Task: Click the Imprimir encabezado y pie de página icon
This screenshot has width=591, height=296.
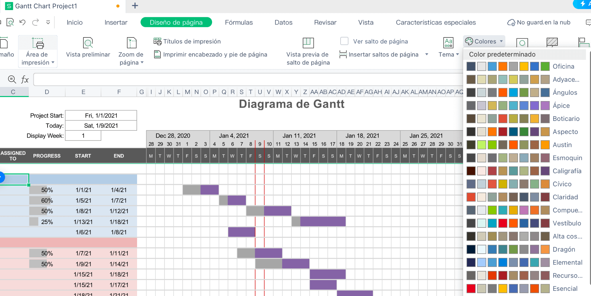Action: 158,54
